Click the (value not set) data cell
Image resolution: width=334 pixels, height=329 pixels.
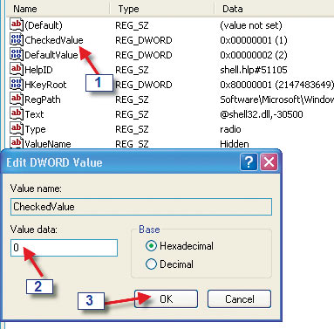point(251,25)
